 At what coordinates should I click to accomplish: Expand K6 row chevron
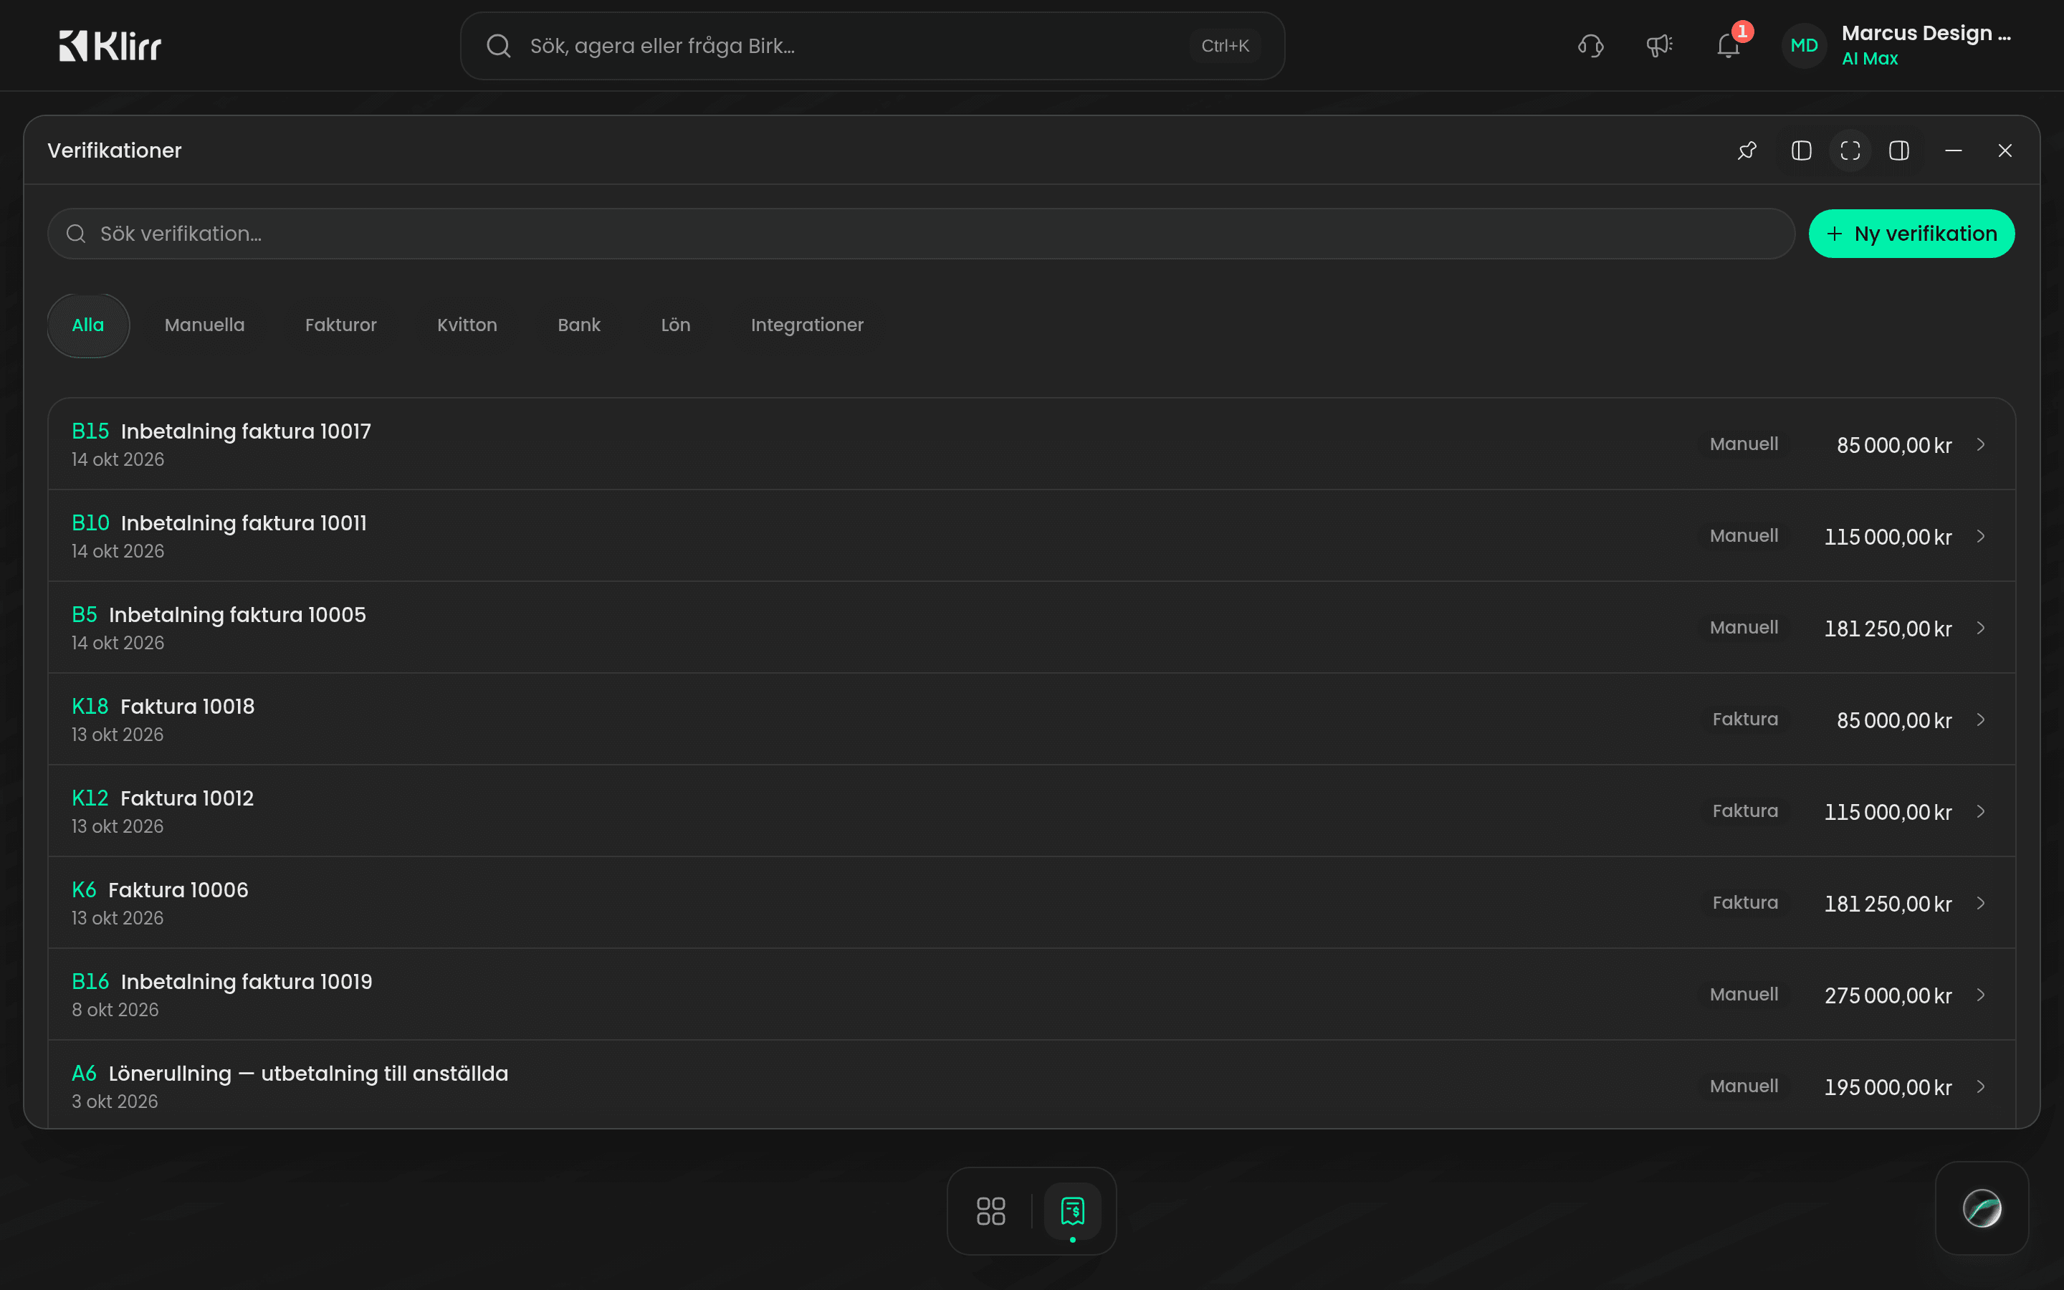click(1982, 904)
